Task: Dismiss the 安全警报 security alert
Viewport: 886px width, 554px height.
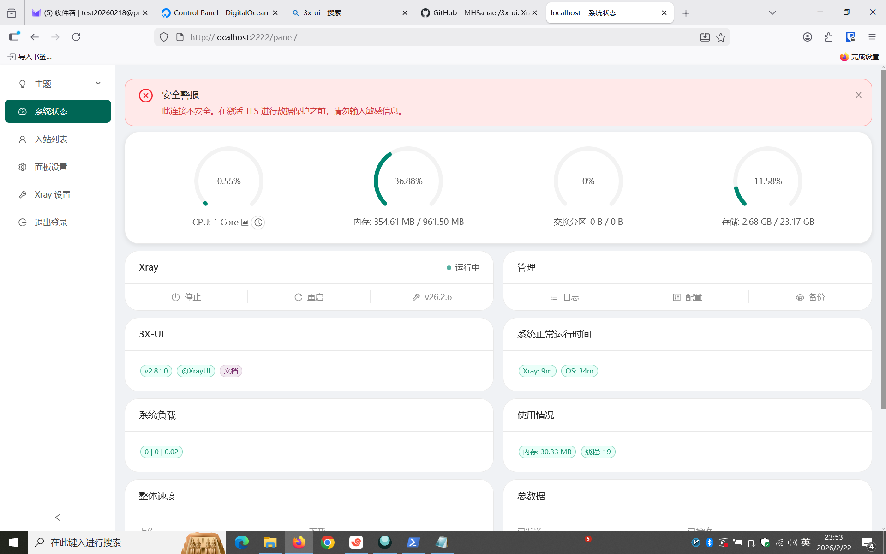Action: pyautogui.click(x=858, y=95)
